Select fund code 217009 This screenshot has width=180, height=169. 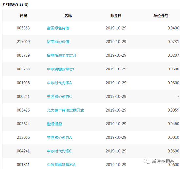coord(23,42)
